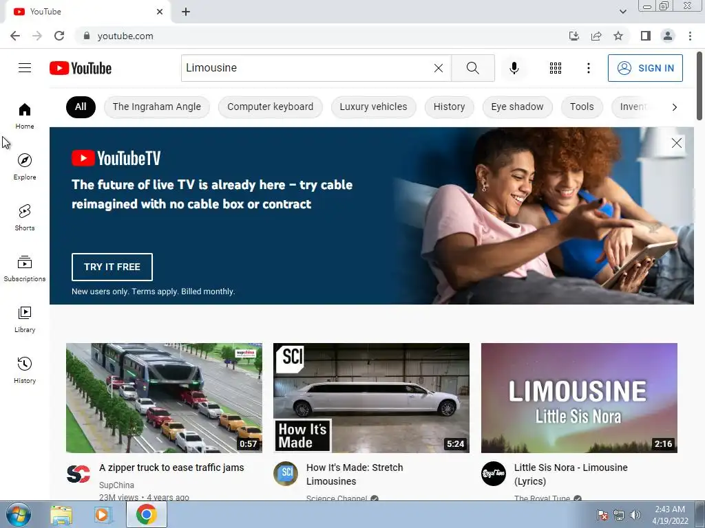Viewport: 705px width, 528px height.
Task: Open YouTube settings three-dot menu
Action: [x=588, y=68]
